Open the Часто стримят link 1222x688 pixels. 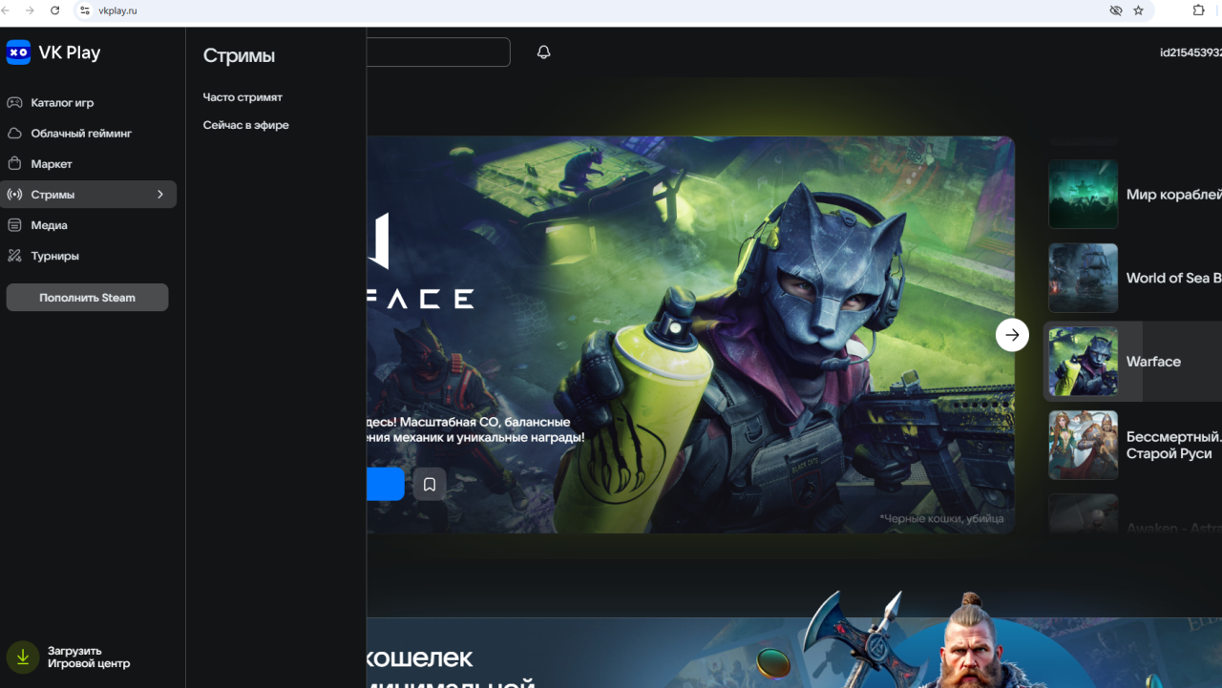242,97
